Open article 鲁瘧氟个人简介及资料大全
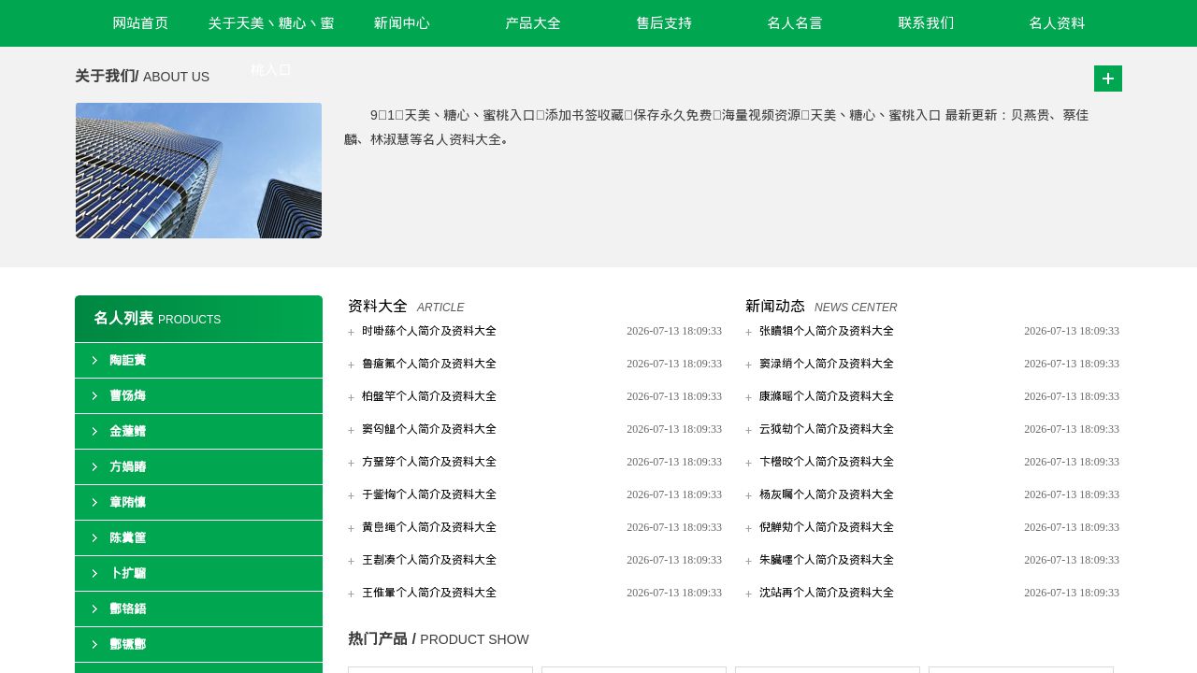This screenshot has height=673, width=1197. point(429,364)
